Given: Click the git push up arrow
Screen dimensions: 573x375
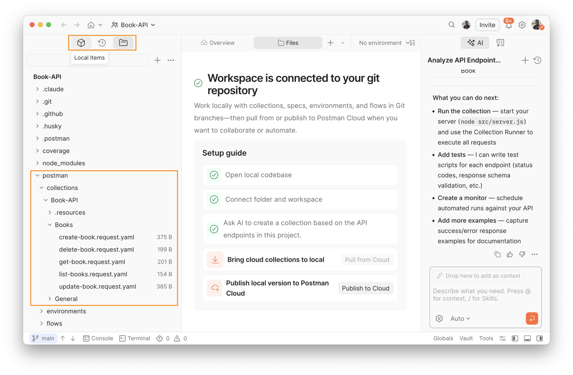Looking at the screenshot, I should click(63, 338).
